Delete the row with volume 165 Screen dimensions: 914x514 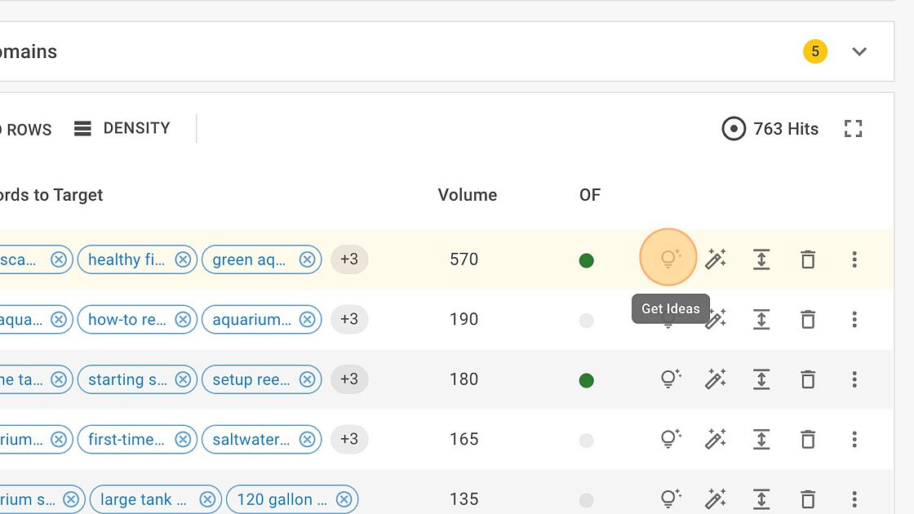click(x=808, y=439)
